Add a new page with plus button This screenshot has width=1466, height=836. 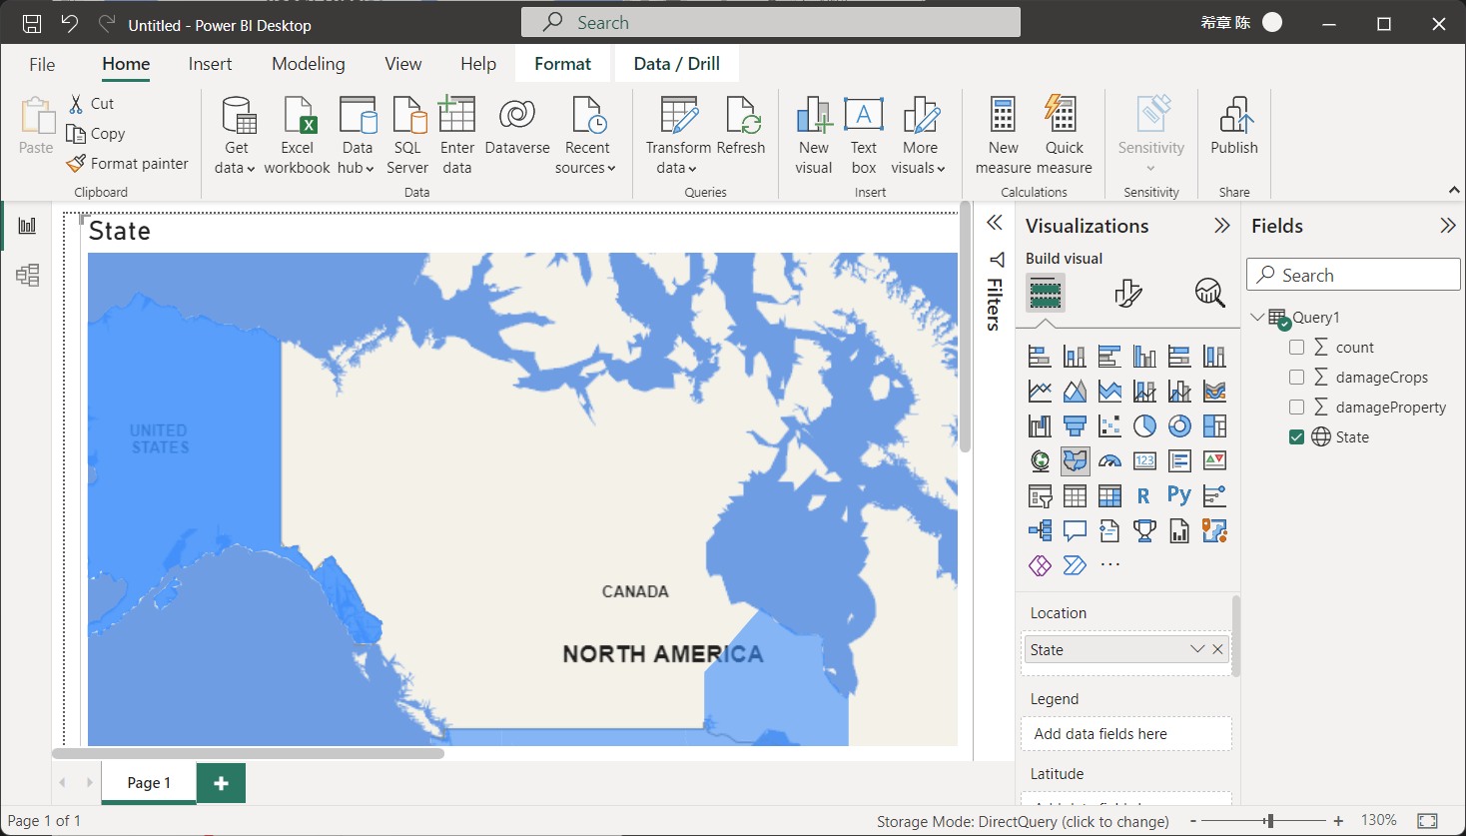tap(222, 783)
